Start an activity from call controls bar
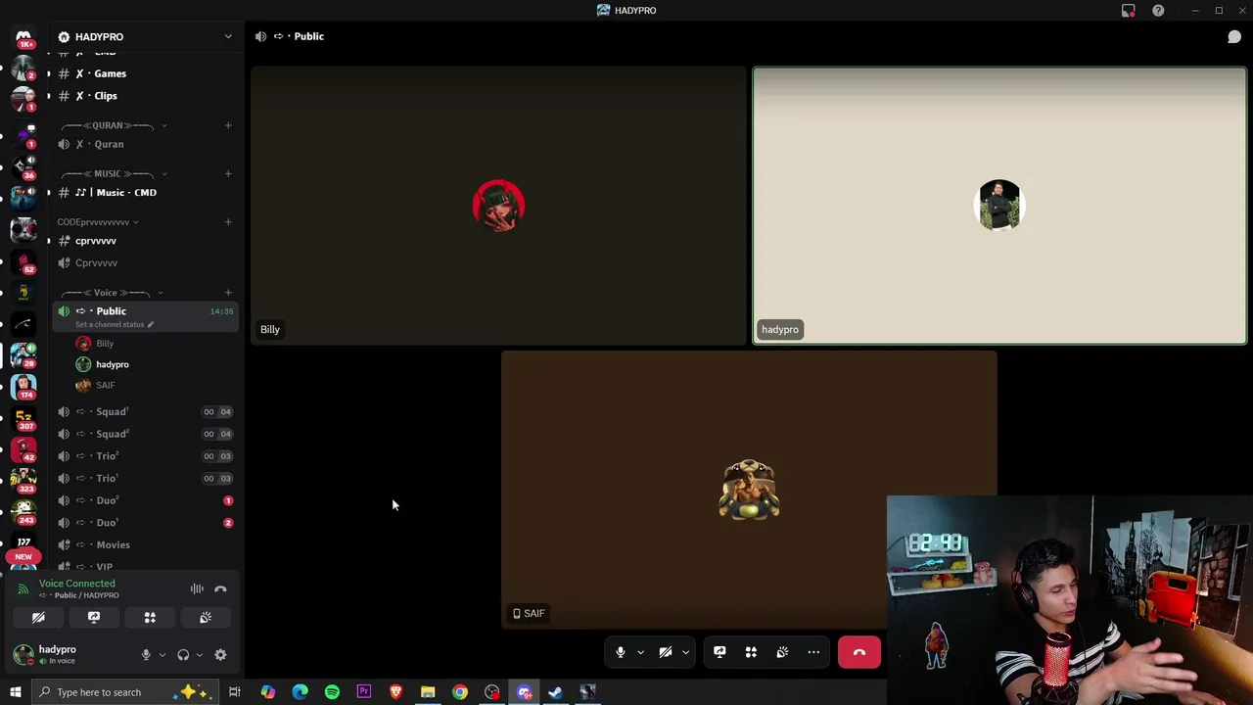The image size is (1253, 705). click(751, 652)
